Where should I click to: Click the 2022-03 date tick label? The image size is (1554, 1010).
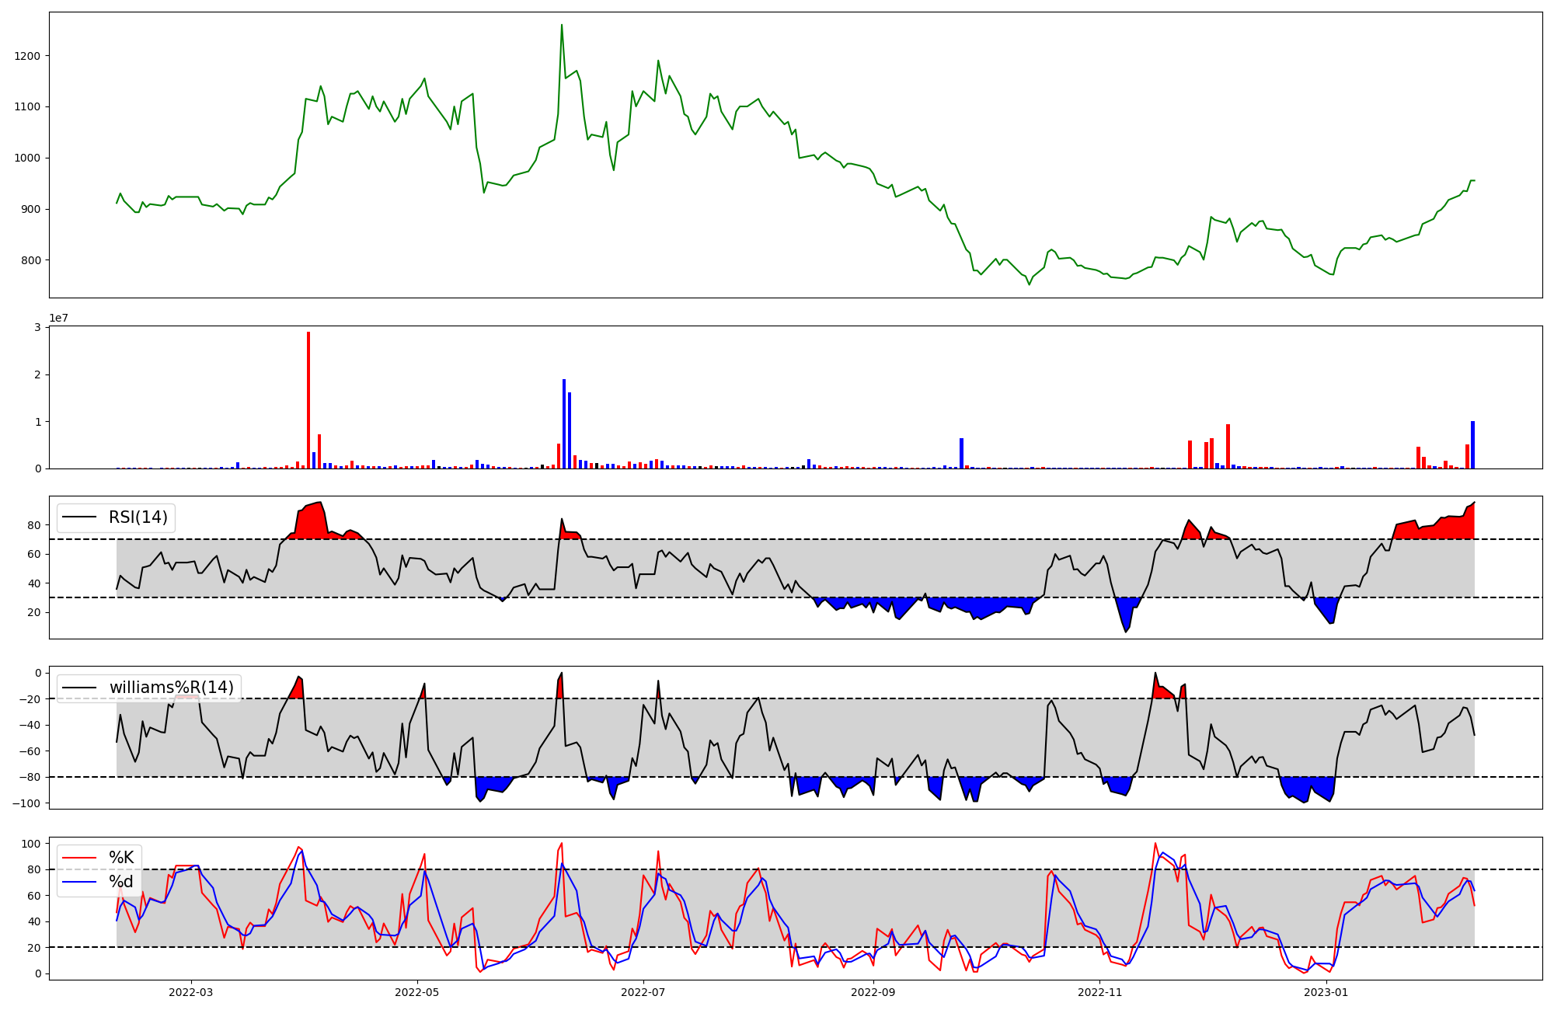(x=190, y=992)
